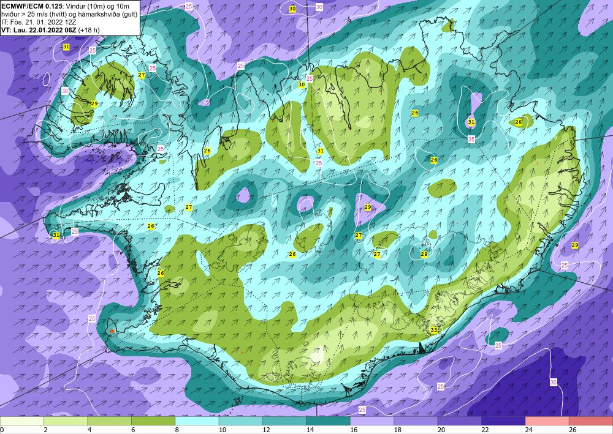Image resolution: width=613 pixels, height=434 pixels.
Task: Select the 14–16 m/s dark teal legend swatch
Action: pos(329,421)
